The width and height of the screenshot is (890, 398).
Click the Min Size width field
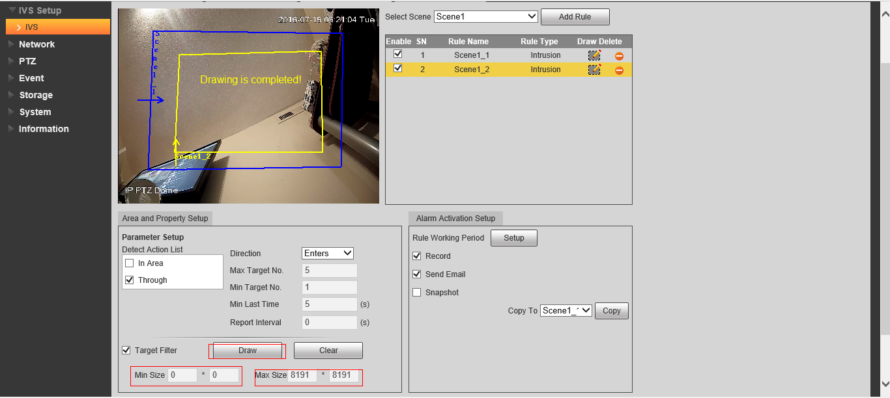182,375
